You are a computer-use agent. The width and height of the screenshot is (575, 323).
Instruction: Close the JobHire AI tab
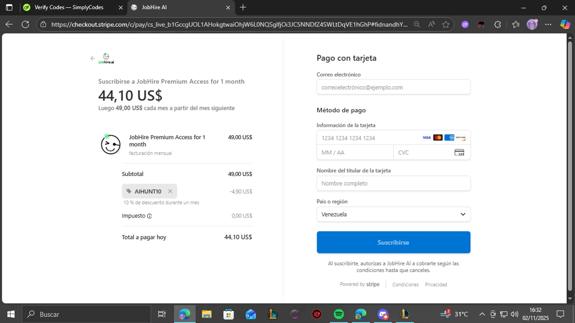228,7
